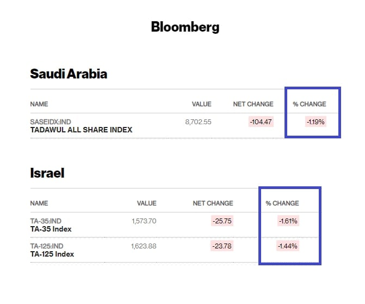The image size is (365, 304).
Task: Click the -25.75 net change cell
Action: (x=222, y=221)
